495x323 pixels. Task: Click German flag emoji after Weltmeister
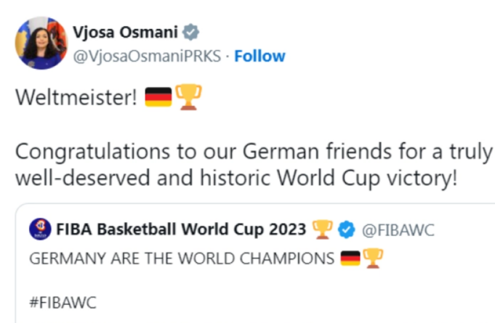(158, 97)
